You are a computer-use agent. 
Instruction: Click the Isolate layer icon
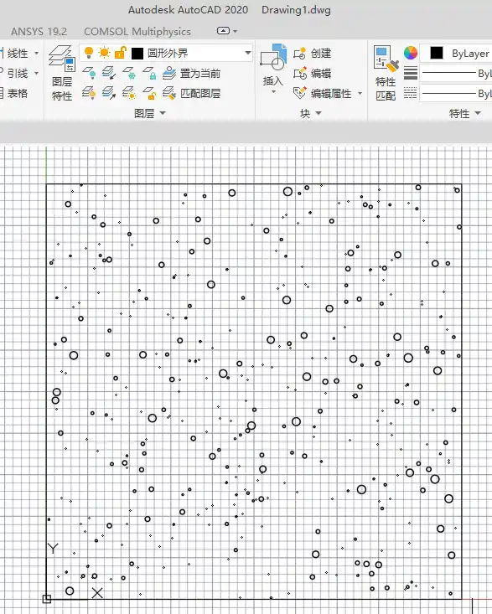[x=108, y=73]
